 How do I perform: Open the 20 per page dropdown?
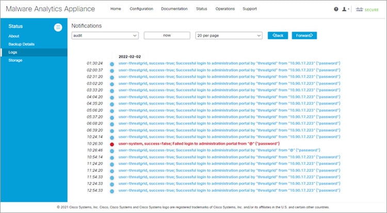(x=229, y=36)
